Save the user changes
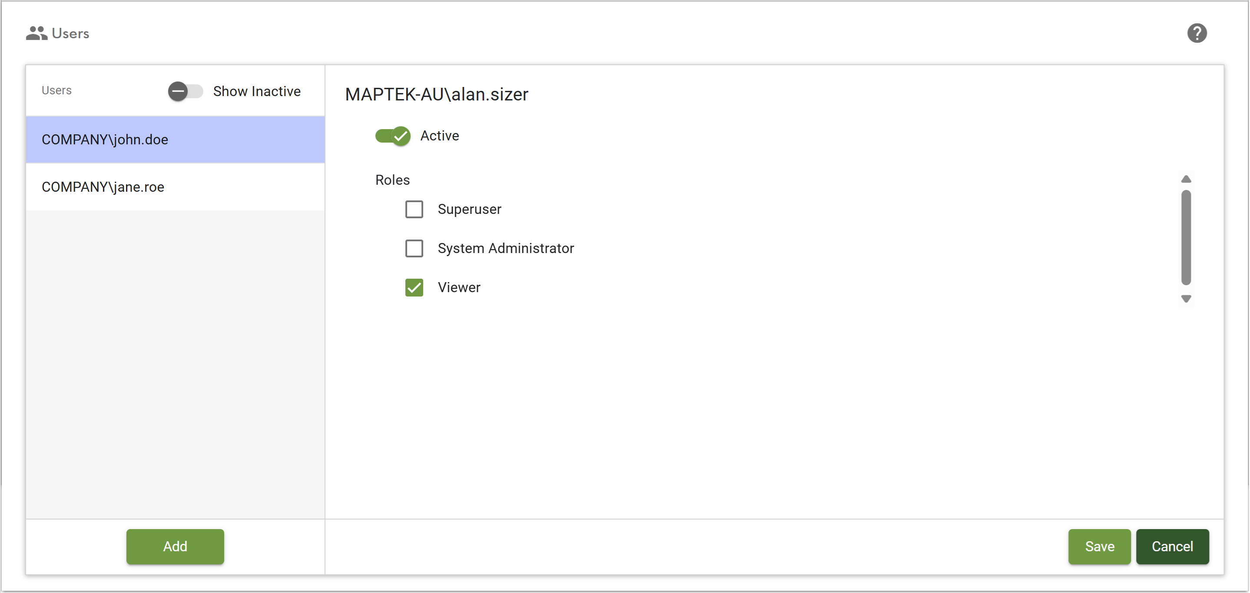The height and width of the screenshot is (593, 1250). coord(1099,546)
